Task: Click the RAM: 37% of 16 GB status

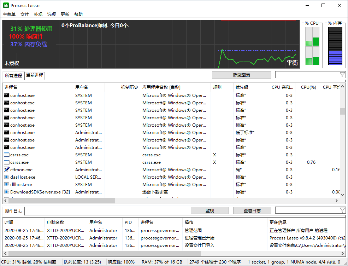Action: click(x=162, y=262)
